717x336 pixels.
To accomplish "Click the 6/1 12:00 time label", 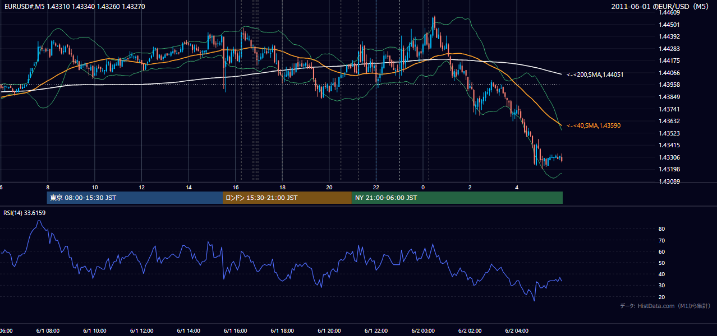I will [141, 330].
